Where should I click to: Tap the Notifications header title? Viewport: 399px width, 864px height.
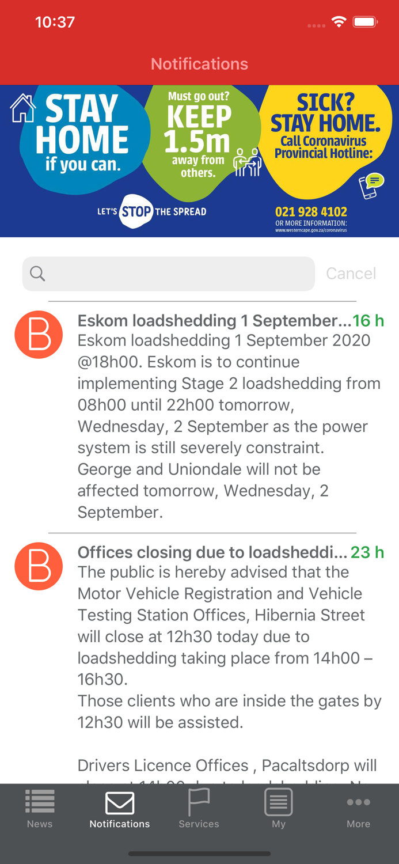[x=199, y=64]
